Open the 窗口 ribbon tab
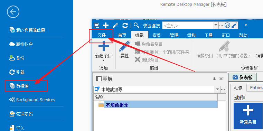Image resolution: width=263 pixels, height=131 pixels. click(x=226, y=35)
